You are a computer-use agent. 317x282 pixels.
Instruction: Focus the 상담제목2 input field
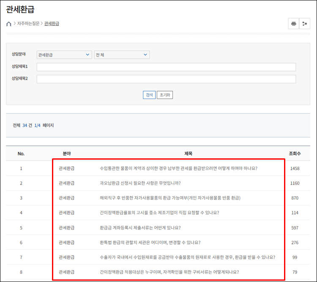coord(166,79)
